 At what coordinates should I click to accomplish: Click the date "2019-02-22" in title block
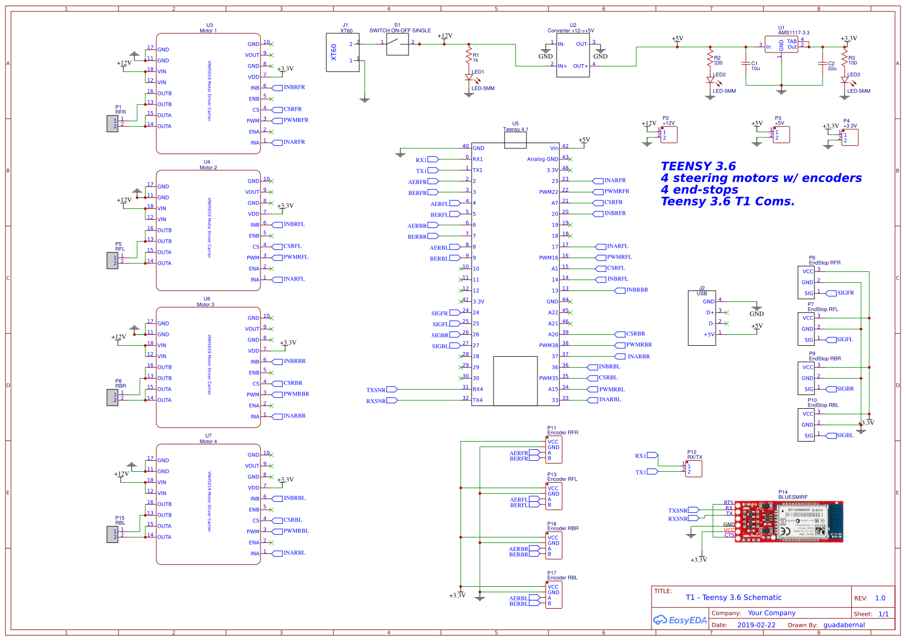[x=757, y=625]
